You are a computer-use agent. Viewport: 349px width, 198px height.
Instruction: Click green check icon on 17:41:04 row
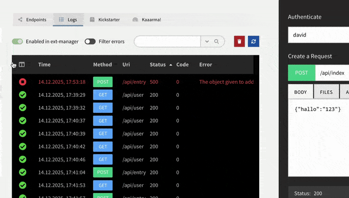23,172
